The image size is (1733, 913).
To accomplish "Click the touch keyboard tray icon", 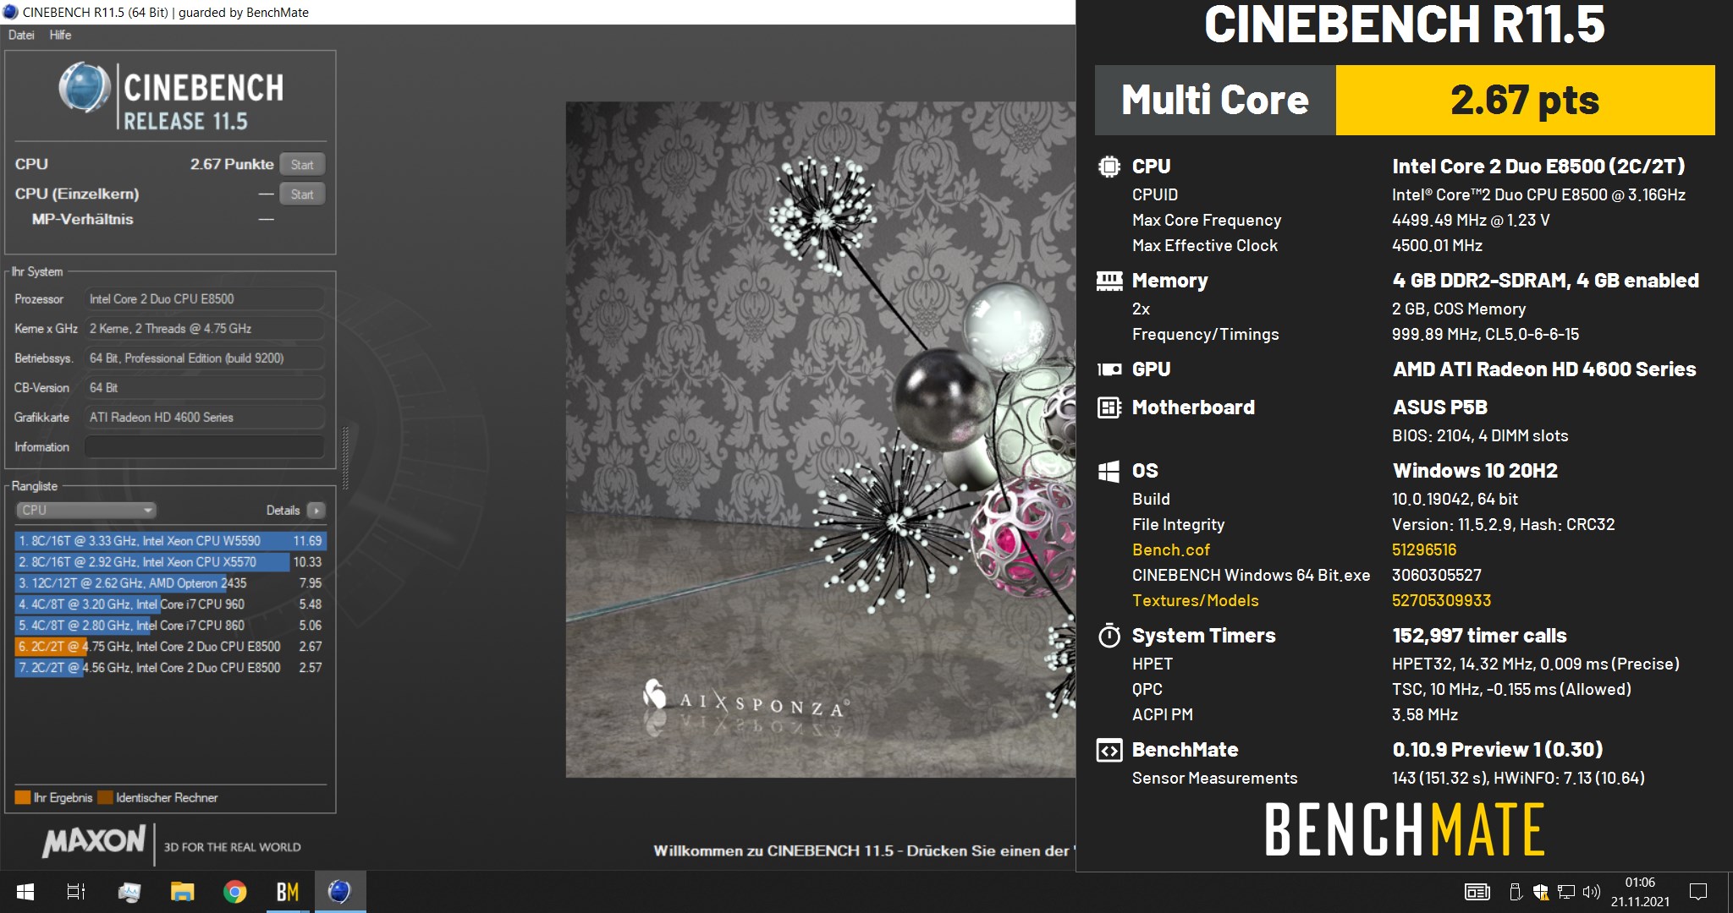I will coord(1477,892).
